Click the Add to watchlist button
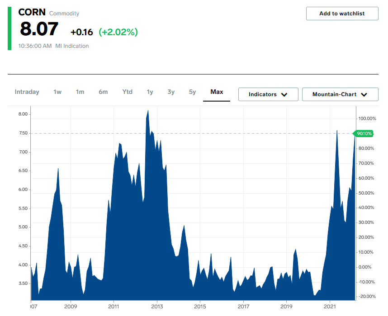This screenshot has height=316, width=388. (342, 14)
